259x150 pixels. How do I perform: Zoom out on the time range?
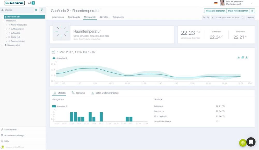coord(208,17)
